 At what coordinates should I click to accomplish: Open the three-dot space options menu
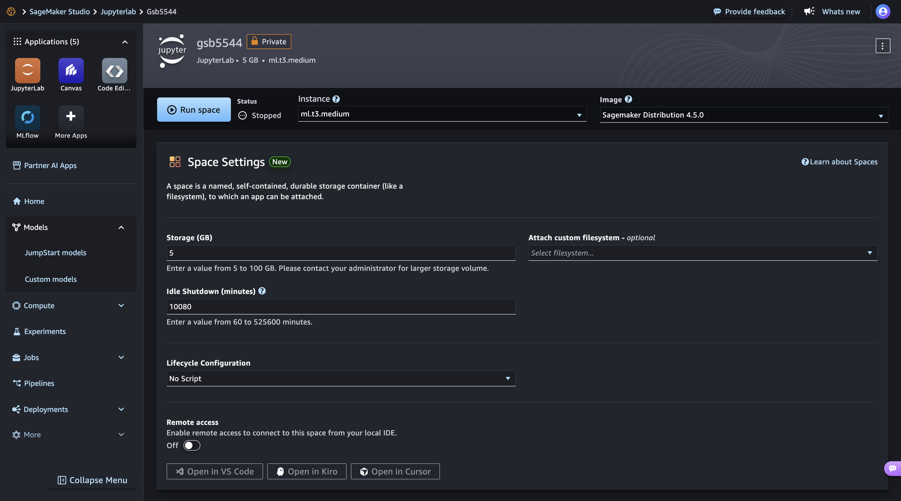[882, 46]
